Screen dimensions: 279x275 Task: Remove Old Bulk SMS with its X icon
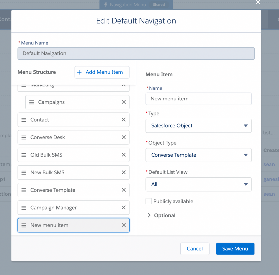[x=123, y=155]
